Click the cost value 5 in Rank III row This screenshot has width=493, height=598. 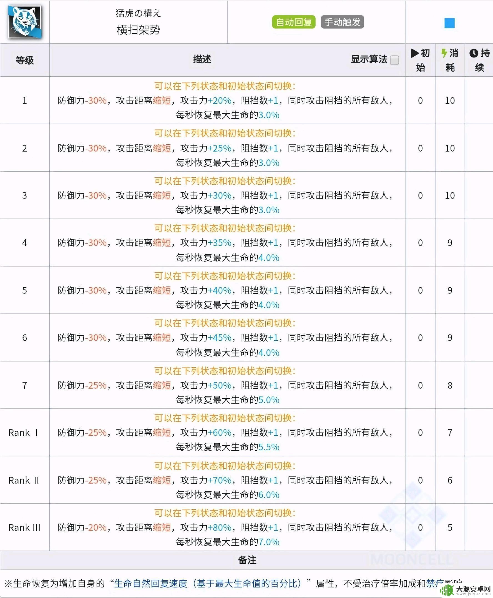coord(450,527)
